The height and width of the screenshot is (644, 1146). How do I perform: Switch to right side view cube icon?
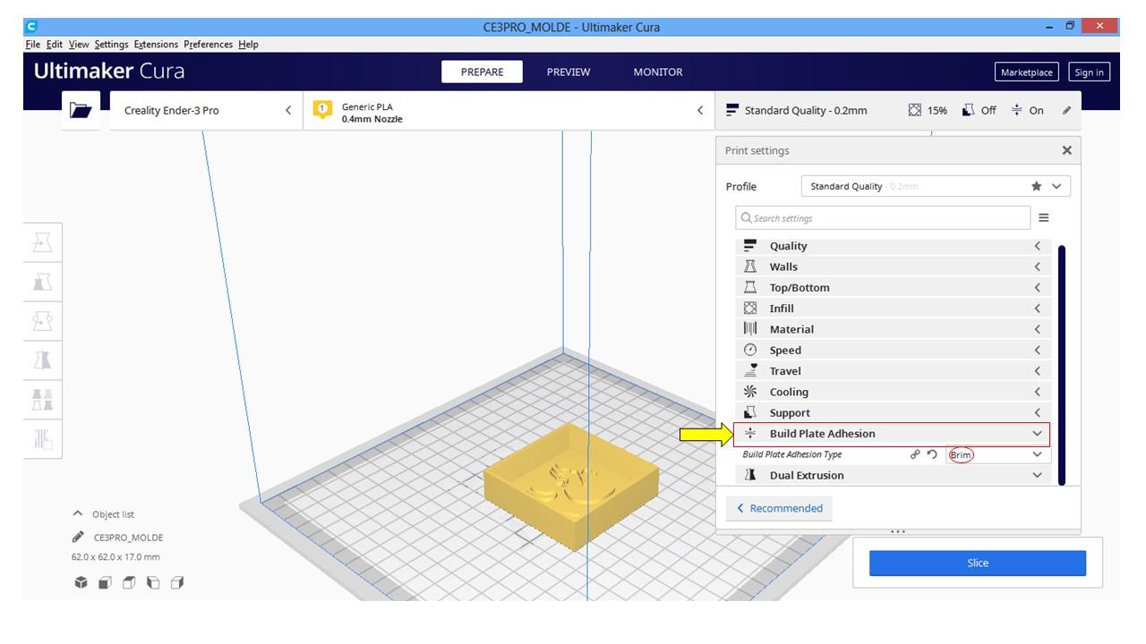tap(177, 582)
